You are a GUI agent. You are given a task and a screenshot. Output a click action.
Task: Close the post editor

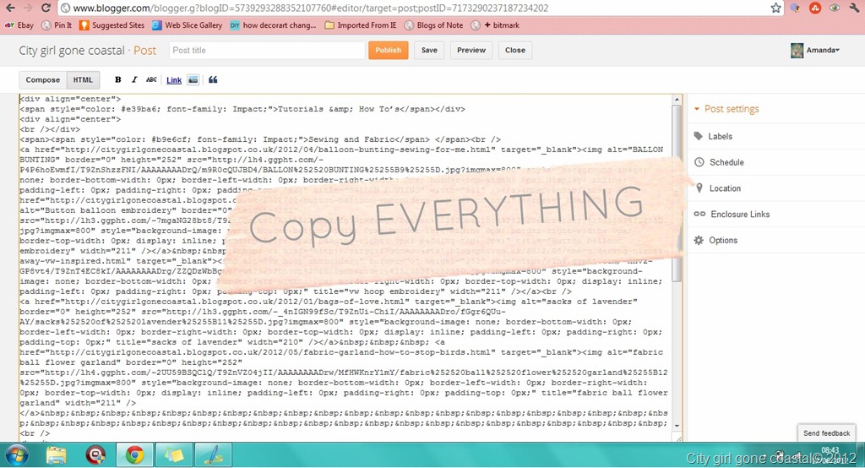click(x=514, y=50)
